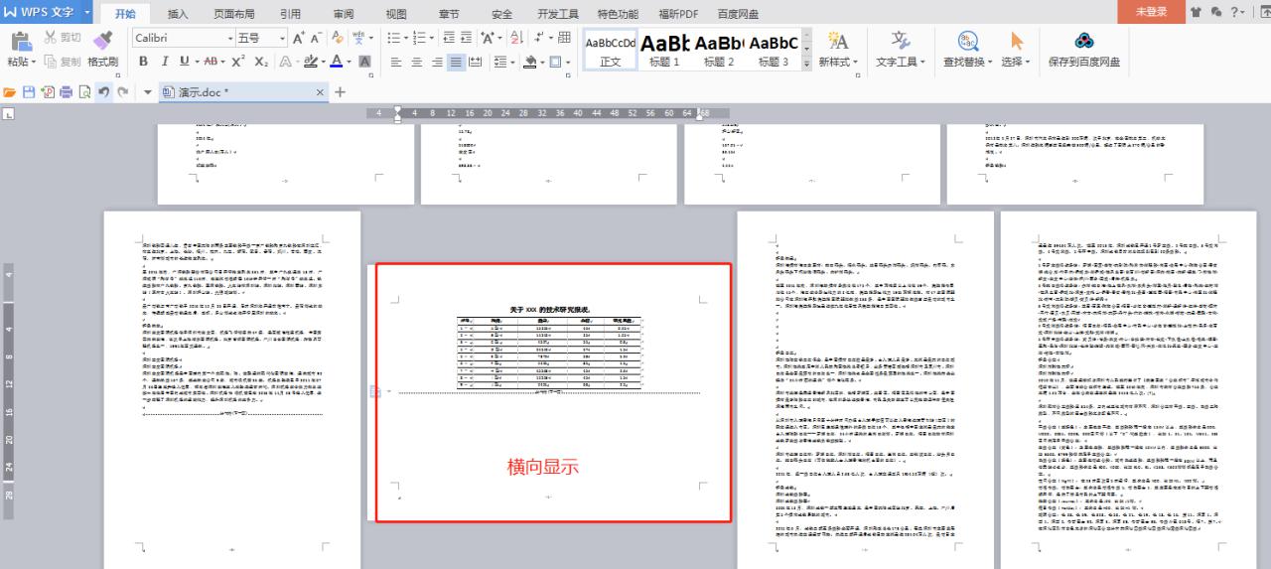Switch to the 插入 (Insert) tab
The image size is (1271, 569).
pyautogui.click(x=178, y=14)
